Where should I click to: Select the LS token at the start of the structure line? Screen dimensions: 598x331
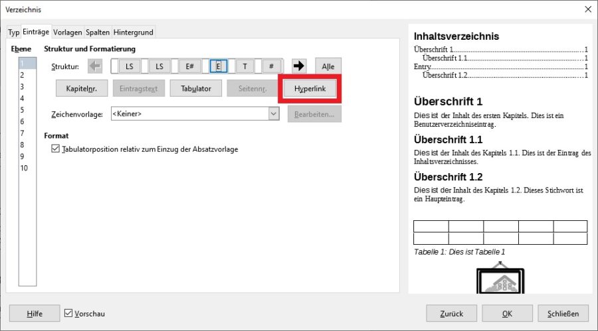(x=130, y=66)
